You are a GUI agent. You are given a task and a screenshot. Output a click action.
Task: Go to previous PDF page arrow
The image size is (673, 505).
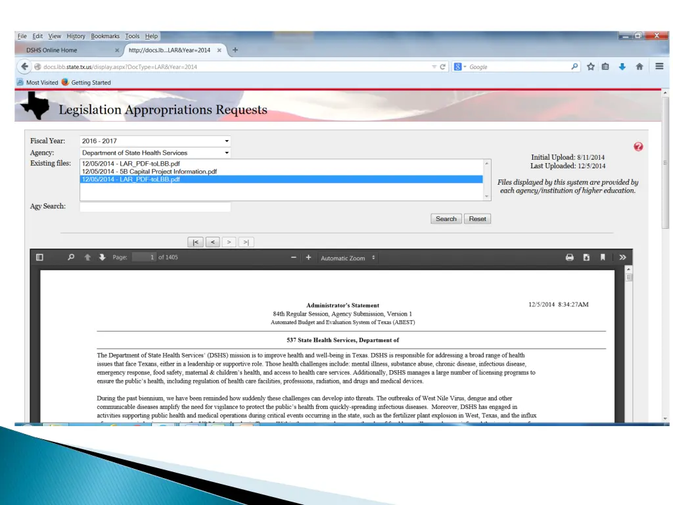coord(87,257)
